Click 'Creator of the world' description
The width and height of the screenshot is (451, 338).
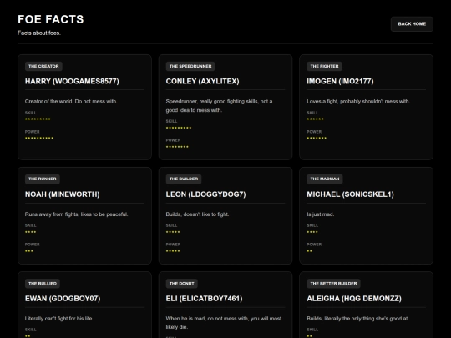point(71,102)
